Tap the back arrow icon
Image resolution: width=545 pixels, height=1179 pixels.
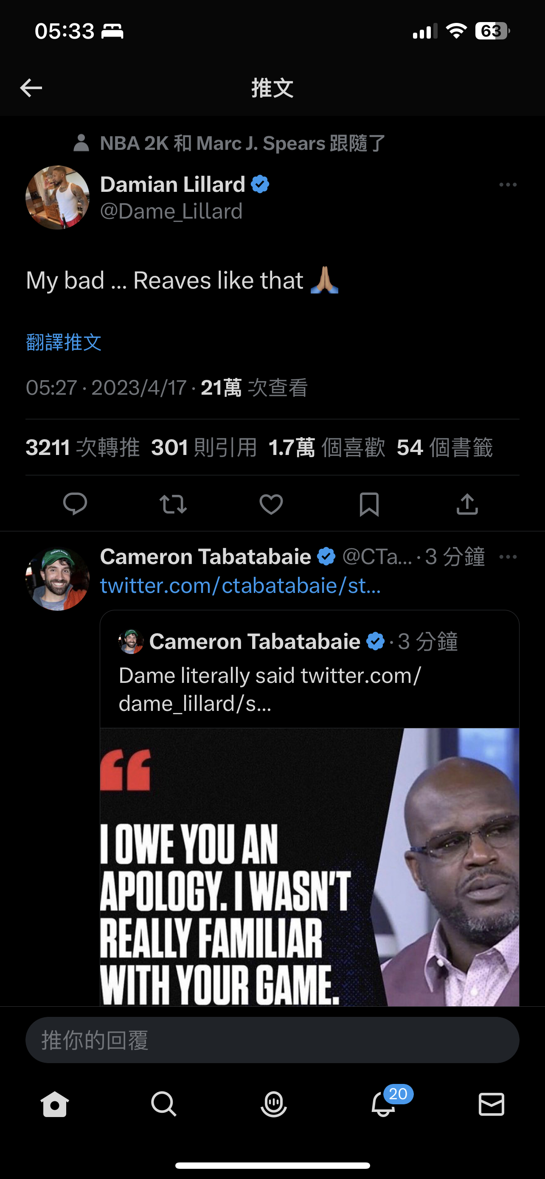tap(31, 88)
